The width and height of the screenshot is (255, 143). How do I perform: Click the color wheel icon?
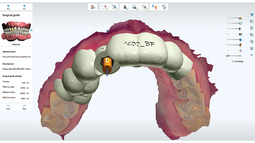[240, 51]
